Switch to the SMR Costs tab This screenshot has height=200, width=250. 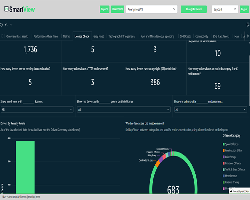pos(185,36)
